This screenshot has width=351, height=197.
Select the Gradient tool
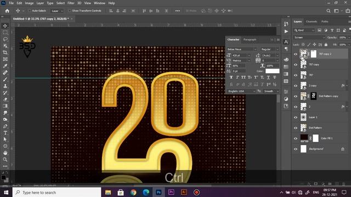pos(5,106)
